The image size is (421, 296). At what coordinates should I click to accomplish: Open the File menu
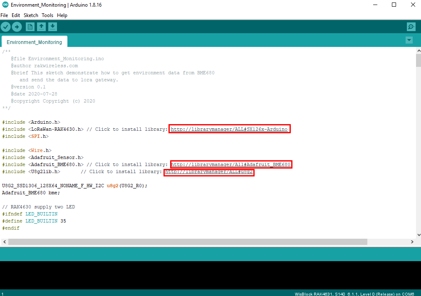pyautogui.click(x=4, y=15)
